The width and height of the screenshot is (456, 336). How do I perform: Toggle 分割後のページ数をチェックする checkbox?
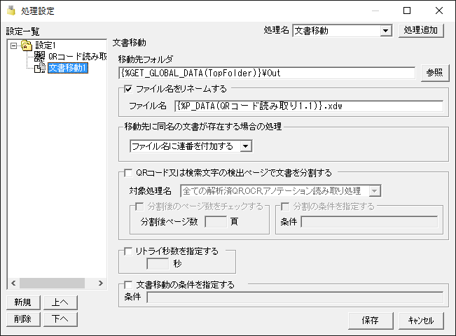139,206
